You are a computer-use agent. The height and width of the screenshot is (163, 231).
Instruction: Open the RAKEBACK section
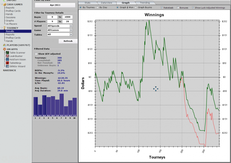[10, 70]
